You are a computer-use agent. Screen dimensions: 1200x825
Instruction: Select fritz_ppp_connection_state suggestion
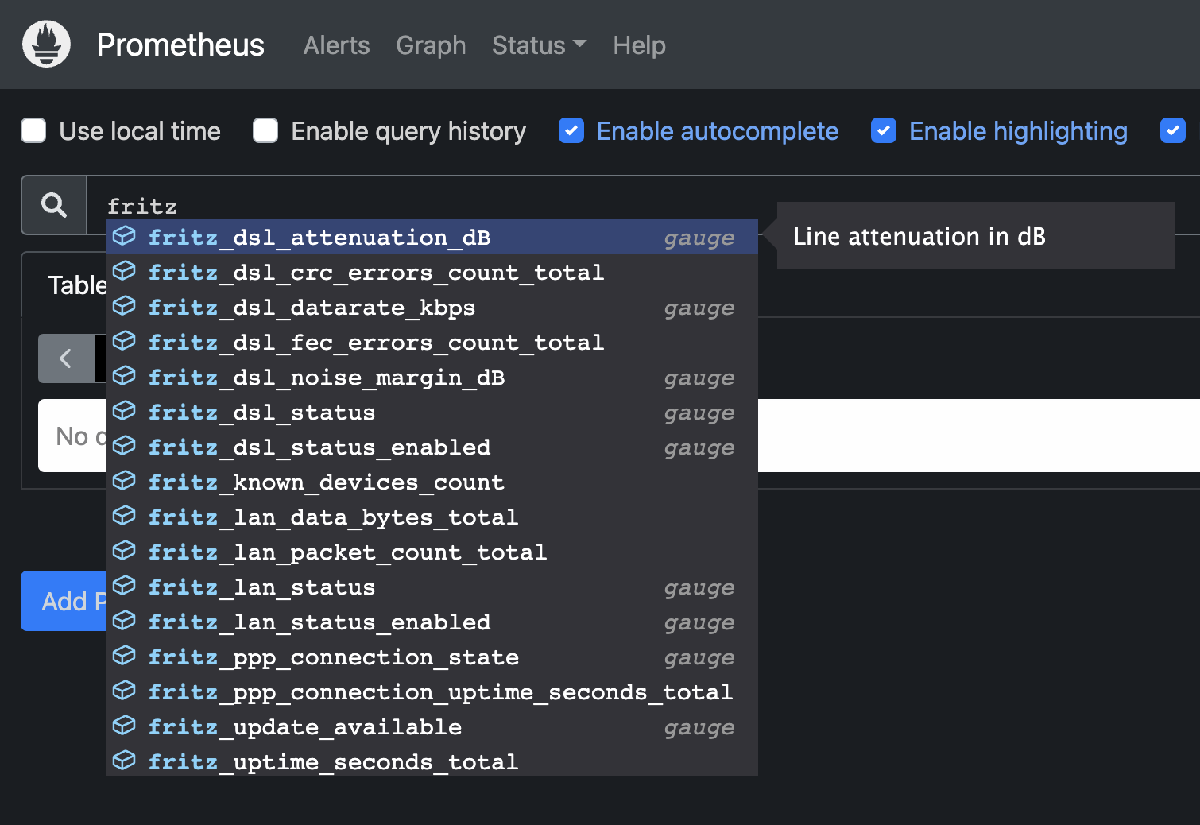(432, 657)
